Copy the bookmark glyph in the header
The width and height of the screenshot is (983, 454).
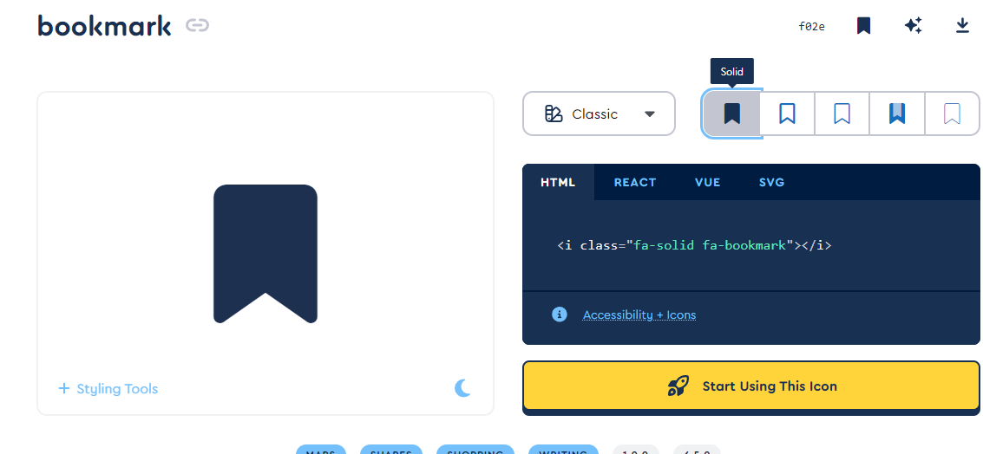(x=863, y=26)
